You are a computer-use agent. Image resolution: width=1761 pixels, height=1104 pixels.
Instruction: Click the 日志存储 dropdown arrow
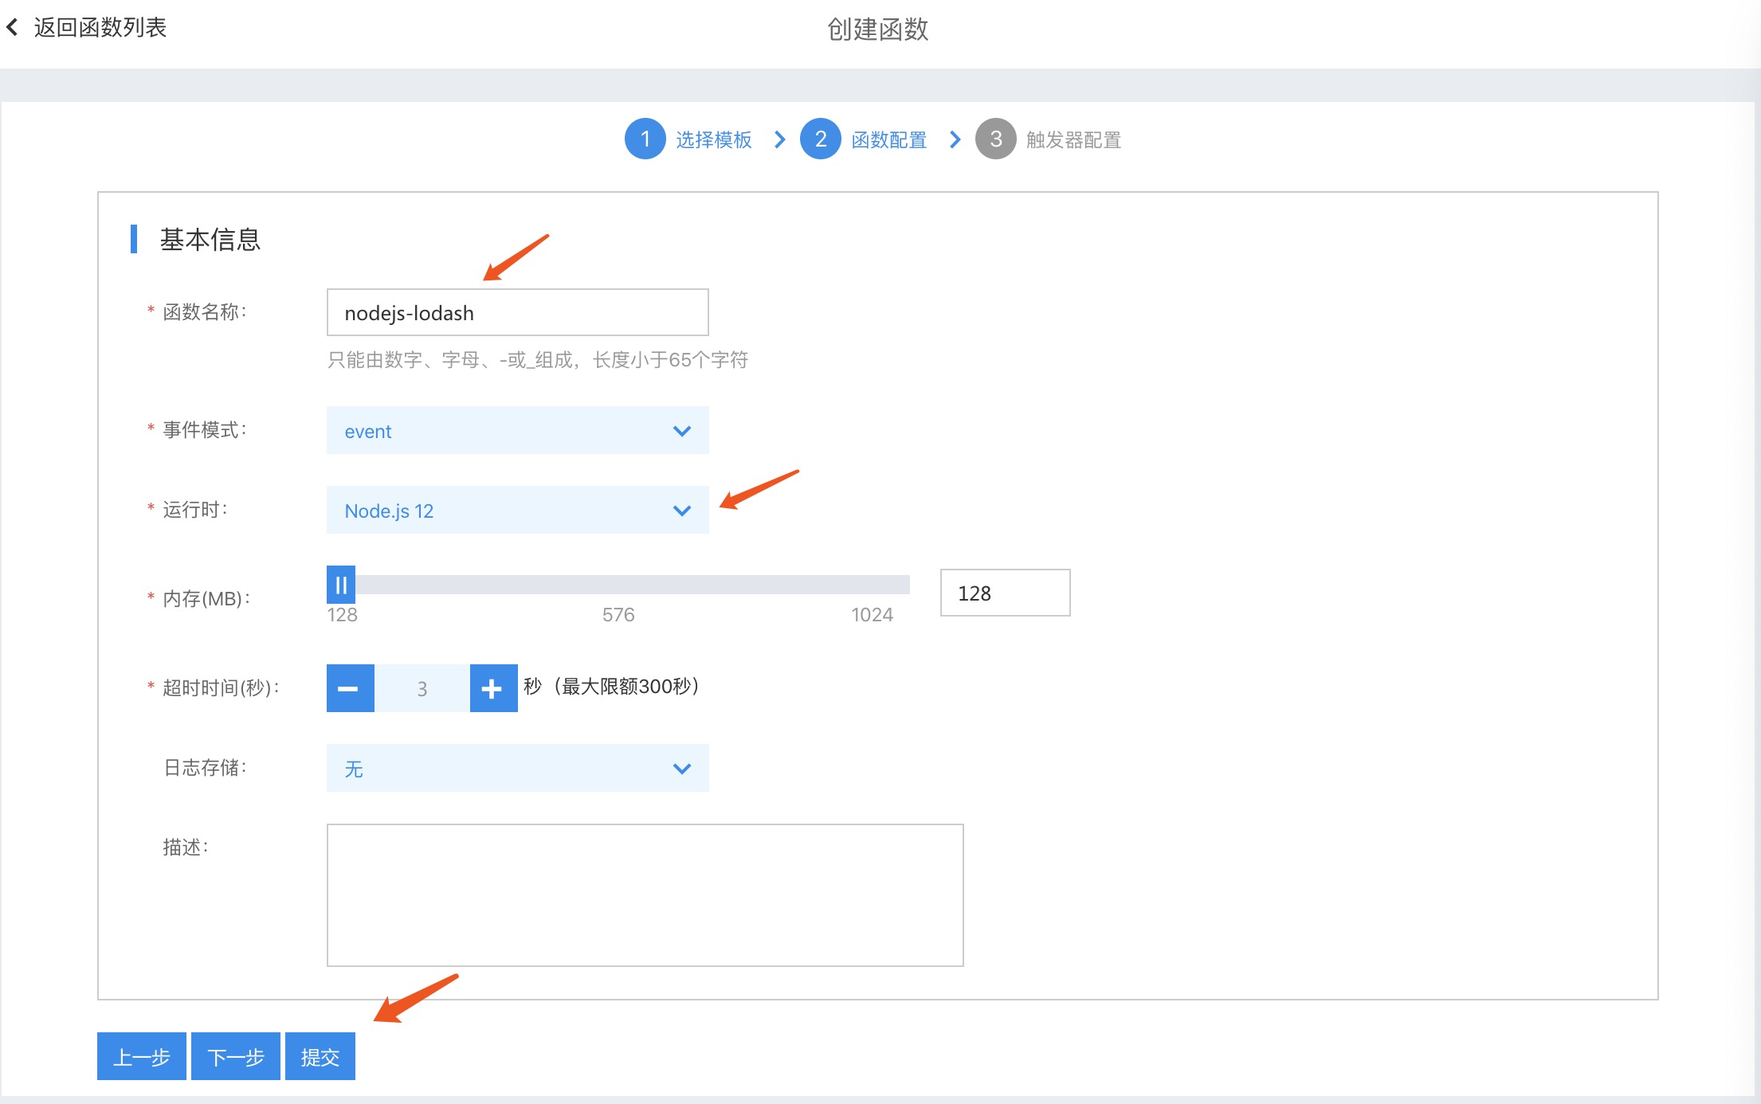pyautogui.click(x=682, y=769)
